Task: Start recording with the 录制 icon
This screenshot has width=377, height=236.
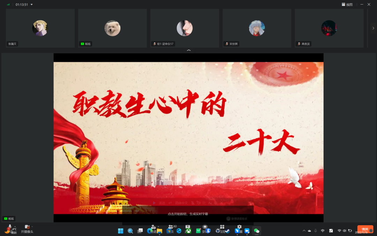Action: pos(205,227)
